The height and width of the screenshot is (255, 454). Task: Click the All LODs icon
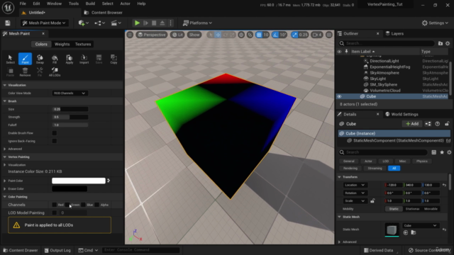point(55,72)
